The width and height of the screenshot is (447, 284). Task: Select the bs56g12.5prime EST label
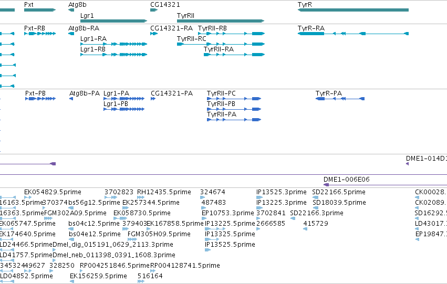pyautogui.click(x=94, y=203)
